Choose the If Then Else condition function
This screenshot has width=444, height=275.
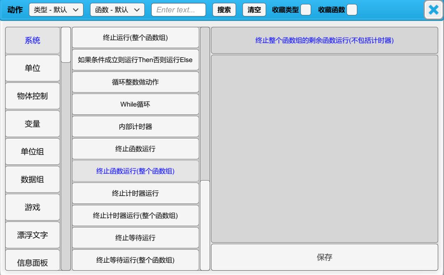pos(135,60)
